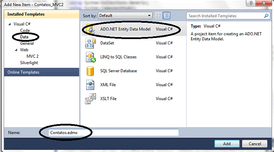
Task: Click Visual C# beside XSLT File
Action: click(x=164, y=99)
